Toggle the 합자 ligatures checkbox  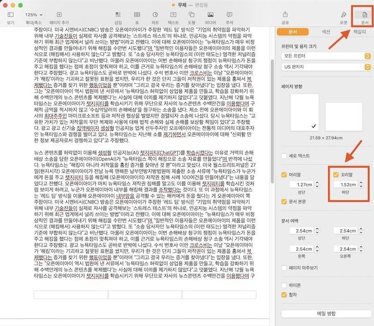coord(284,295)
